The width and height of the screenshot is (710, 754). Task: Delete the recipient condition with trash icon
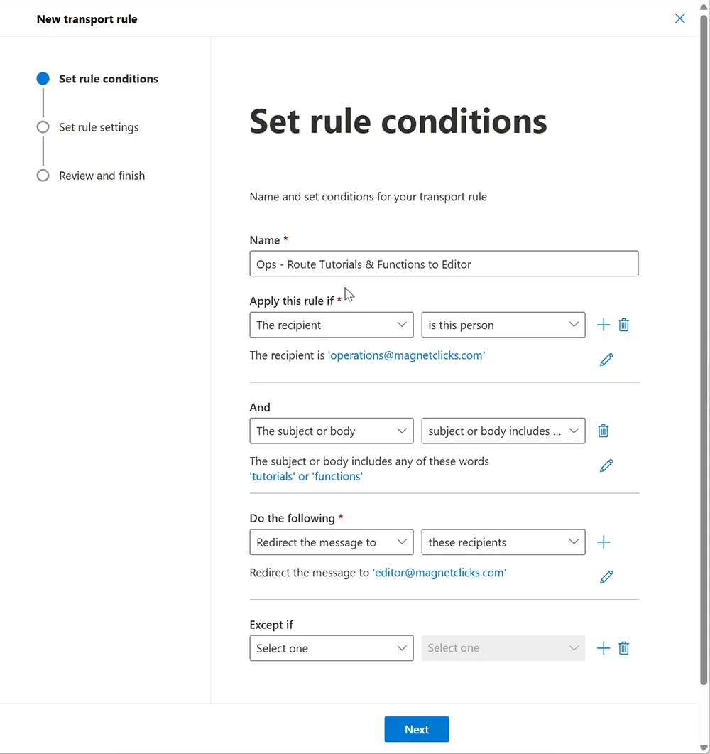pos(624,325)
